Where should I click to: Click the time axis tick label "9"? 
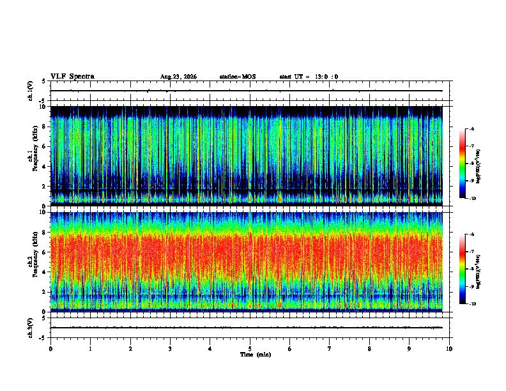[409, 349]
